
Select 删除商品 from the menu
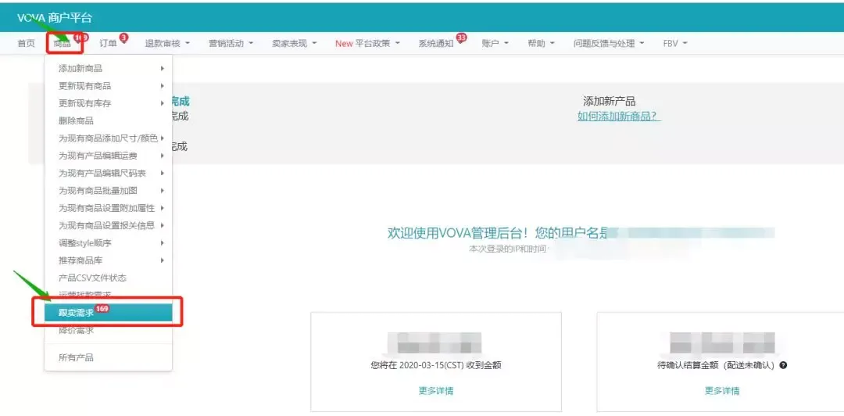(x=108, y=120)
